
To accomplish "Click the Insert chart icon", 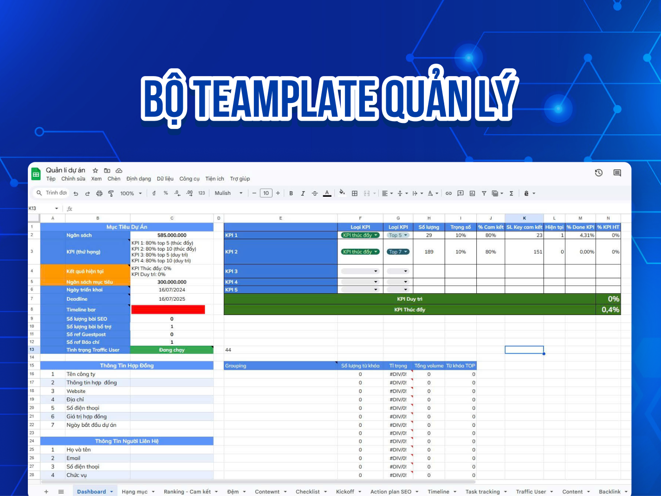I will (472, 193).
